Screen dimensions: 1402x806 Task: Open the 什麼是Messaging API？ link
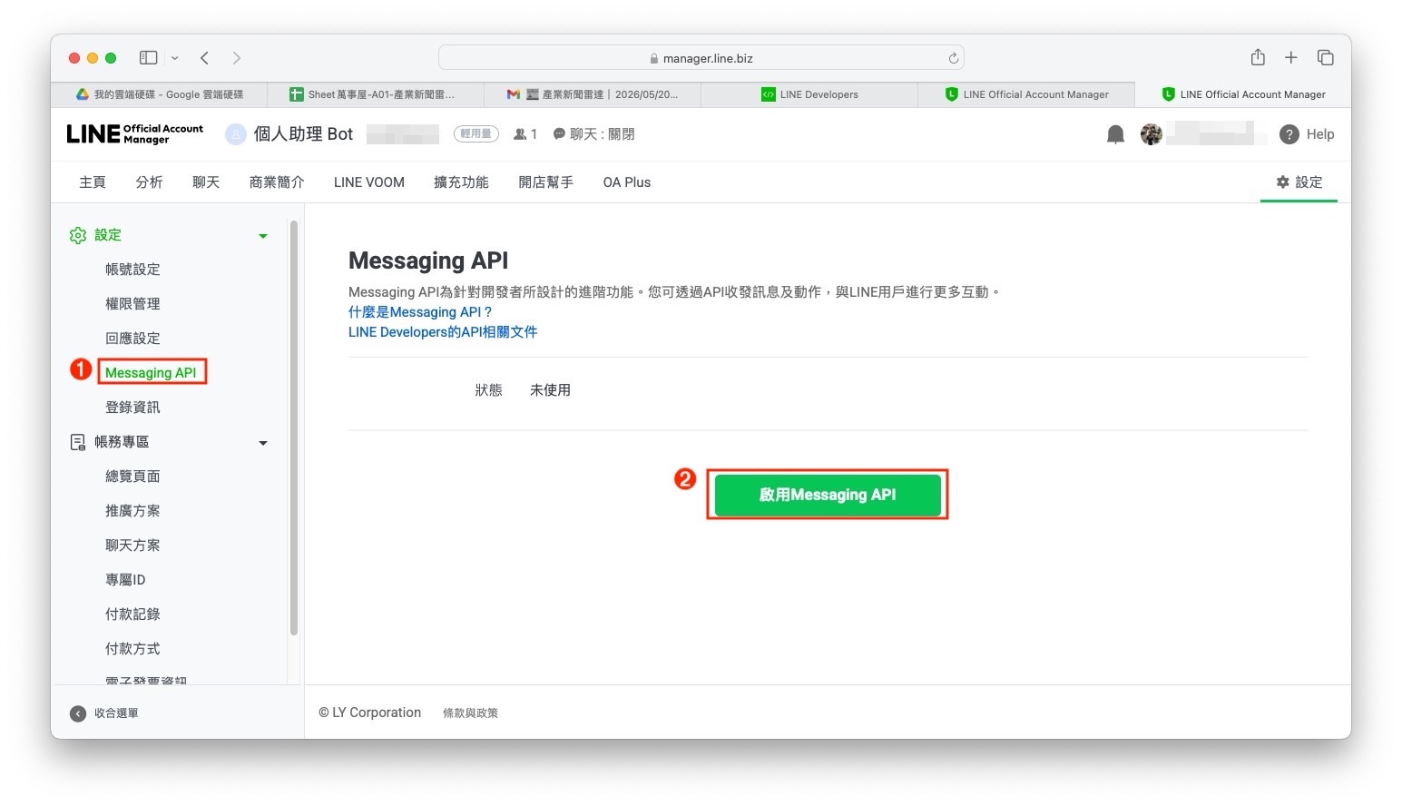pyautogui.click(x=420, y=312)
